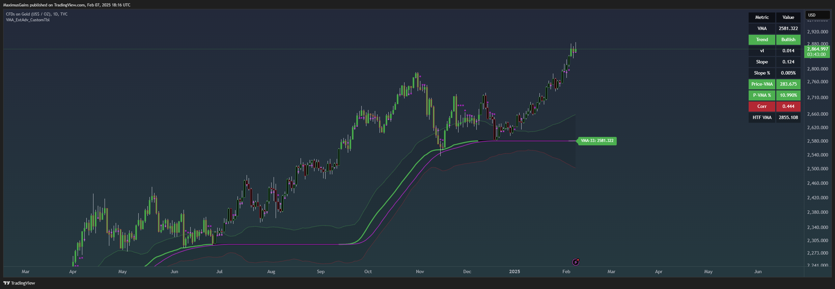Screen dimensions: 835x289
Task: Click the 2,800.000 price axis label
Action: [x=817, y=69]
